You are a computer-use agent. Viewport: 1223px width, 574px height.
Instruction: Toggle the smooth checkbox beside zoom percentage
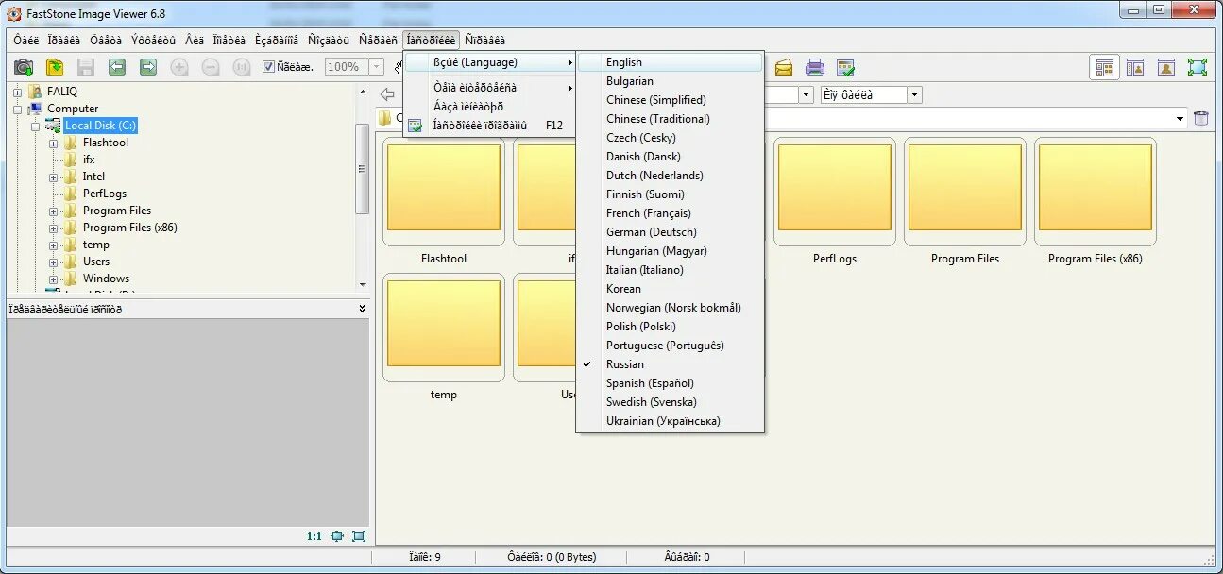pos(268,67)
